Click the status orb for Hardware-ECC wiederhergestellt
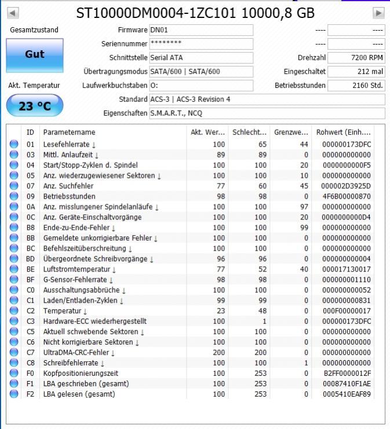The image size is (390, 429). pyautogui.click(x=14, y=321)
